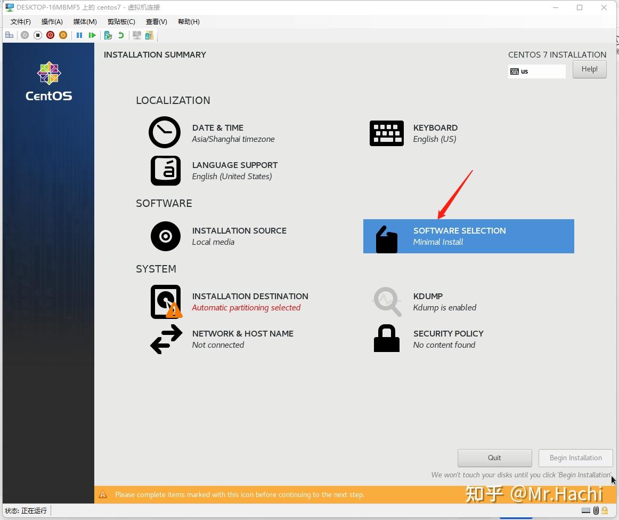Image resolution: width=619 pixels, height=520 pixels.
Task: Click the VM connection window title bar icon
Action: click(10, 7)
